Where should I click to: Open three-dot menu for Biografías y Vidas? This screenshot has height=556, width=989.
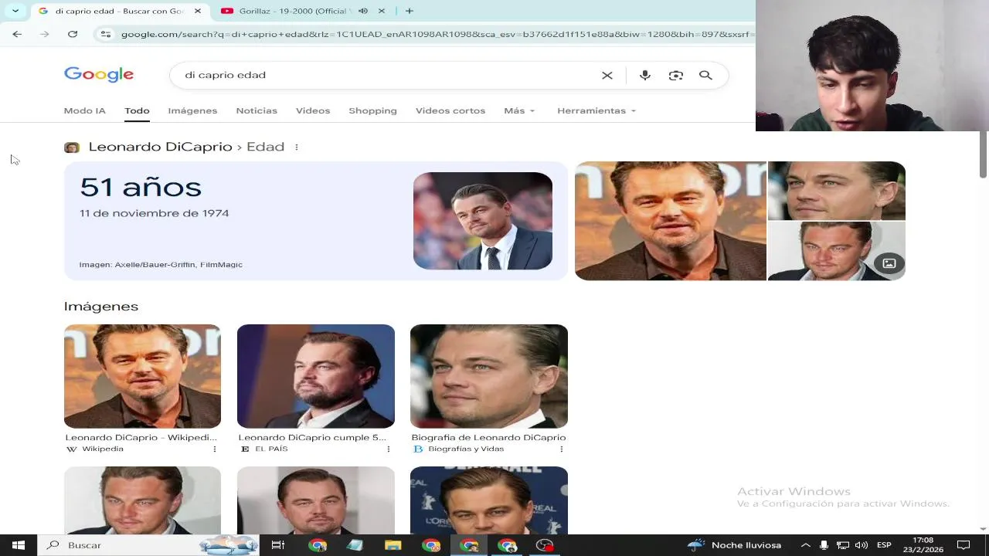tap(561, 449)
